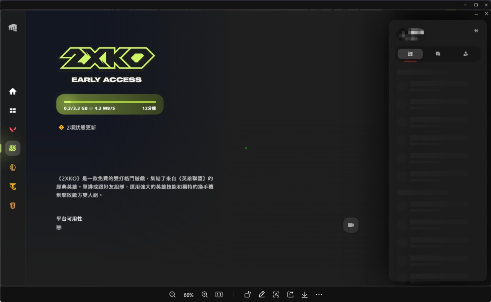The width and height of the screenshot is (491, 302).
Task: Minimize the Riot Client window
Action: coord(476,14)
